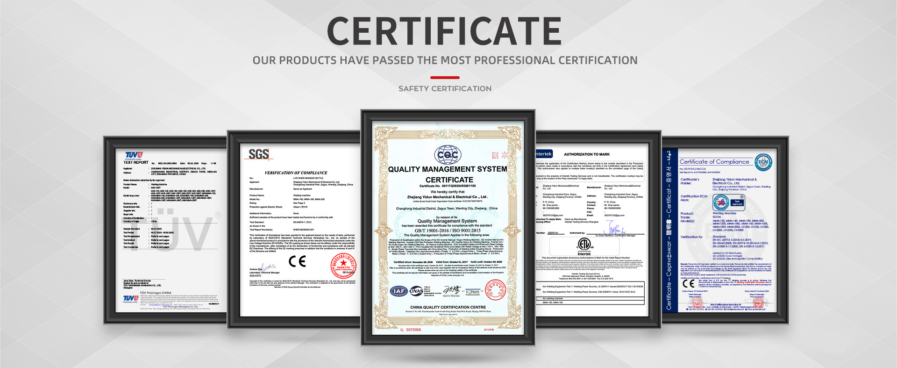Screen dimensions: 897x368
Task: Click the SGS logo on the second certificate
Action: 258,154
